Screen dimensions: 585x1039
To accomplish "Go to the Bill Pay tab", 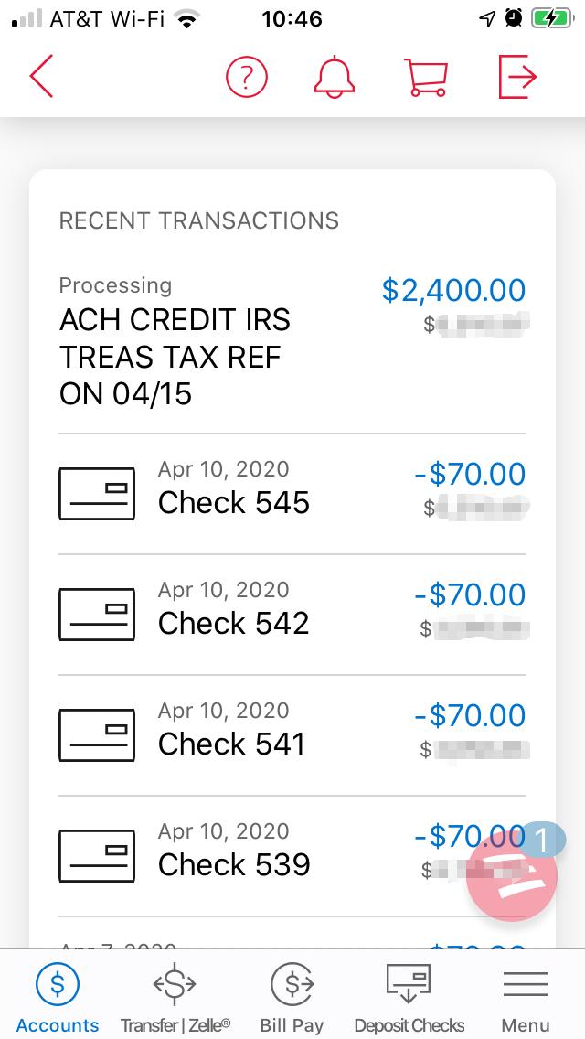I will 292,997.
